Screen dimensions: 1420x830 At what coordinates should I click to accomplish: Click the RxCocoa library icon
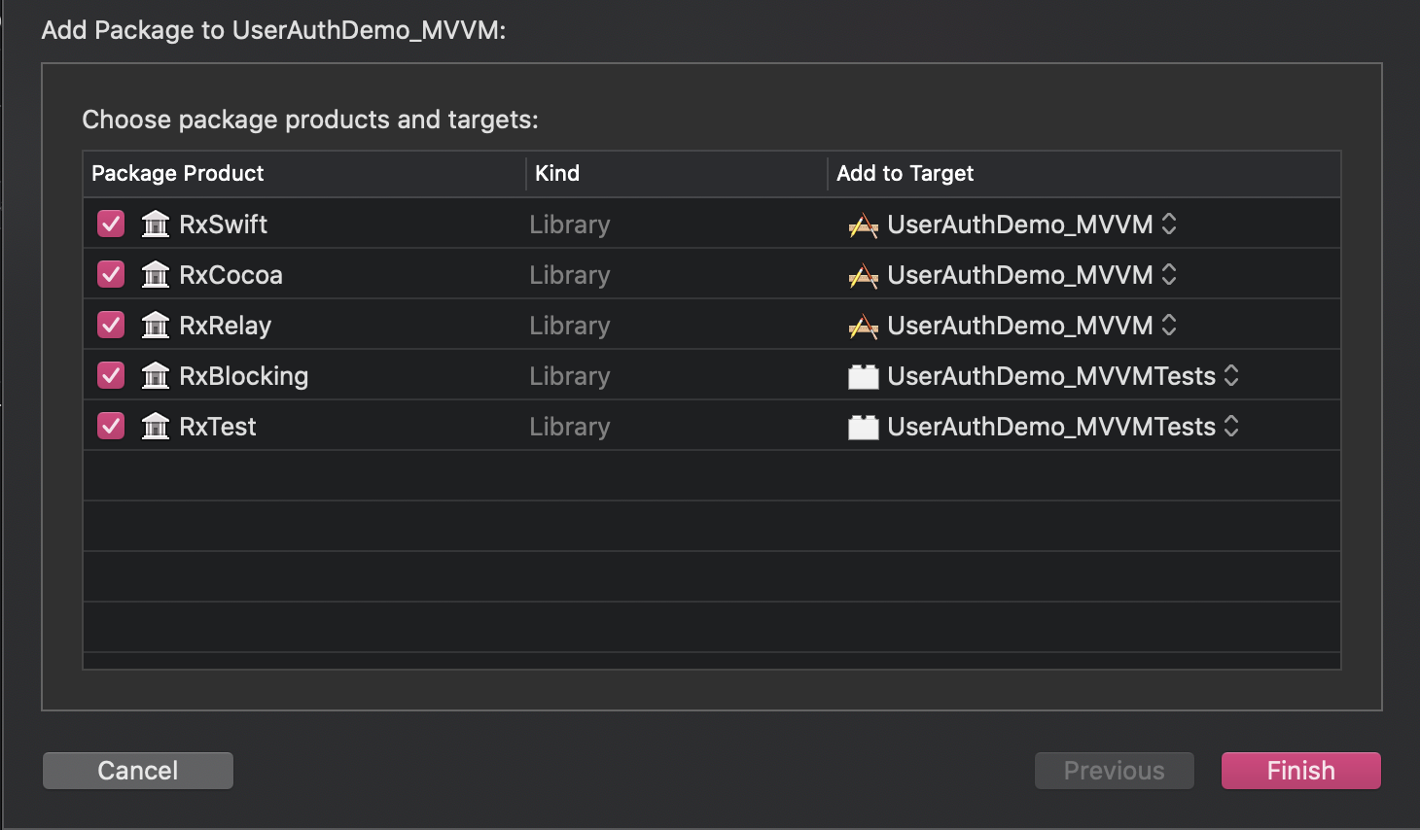tap(156, 275)
